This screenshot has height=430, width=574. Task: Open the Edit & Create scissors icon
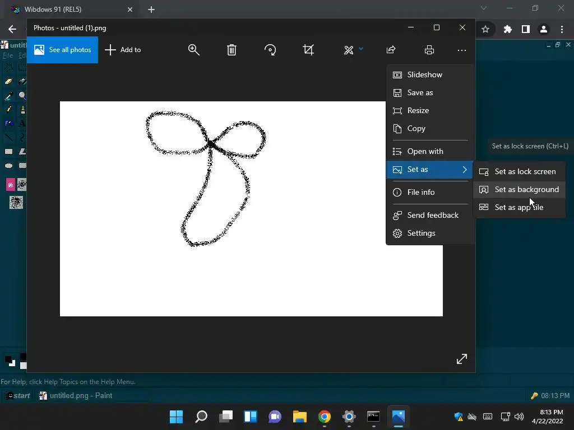coord(349,50)
